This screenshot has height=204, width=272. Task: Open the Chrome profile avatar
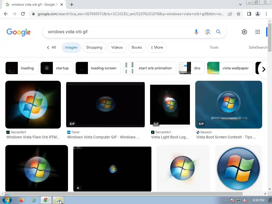(x=258, y=14)
